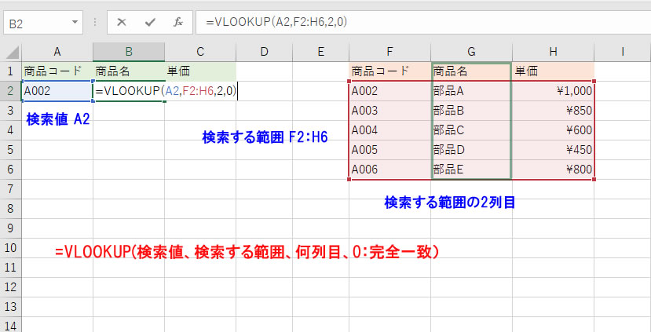Viewport: 651px width, 332px height.
Task: Confirm formula with the checkmark icon
Action: (150, 22)
